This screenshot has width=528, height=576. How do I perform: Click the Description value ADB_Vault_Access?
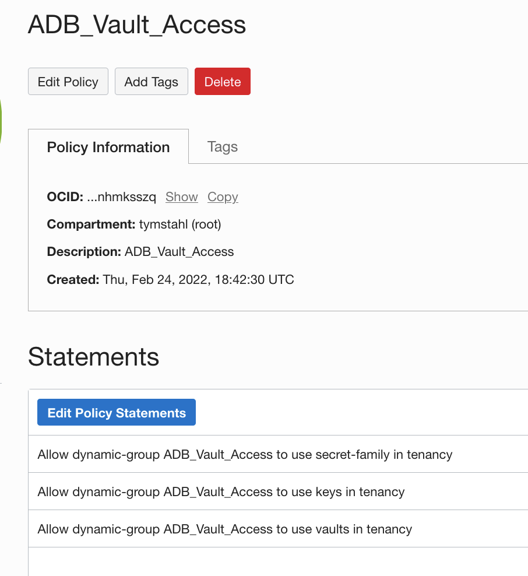coord(178,251)
